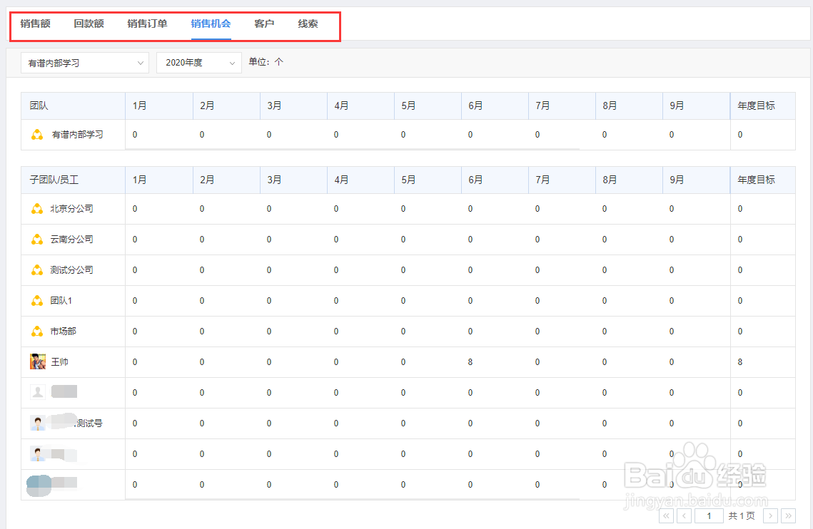
Task: Click the 云南分公司 team icon
Action: tap(37, 240)
